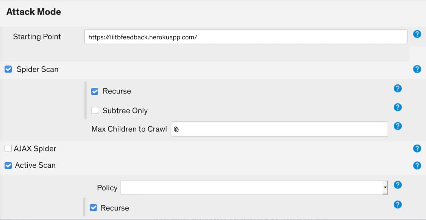The width and height of the screenshot is (426, 220).
Task: Enable the Subtree Only checkbox
Action: [95, 111]
